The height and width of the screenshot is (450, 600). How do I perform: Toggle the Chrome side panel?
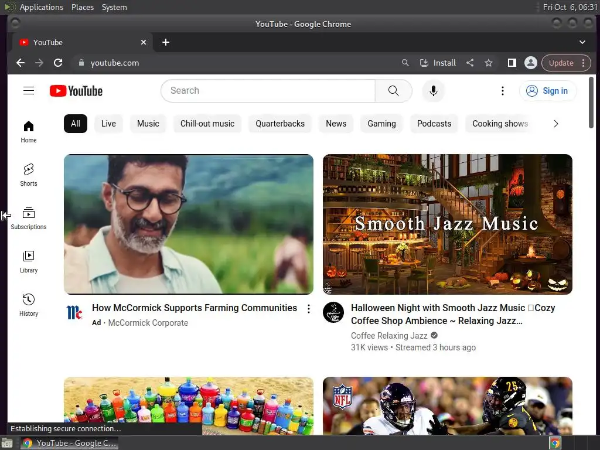[x=512, y=63]
